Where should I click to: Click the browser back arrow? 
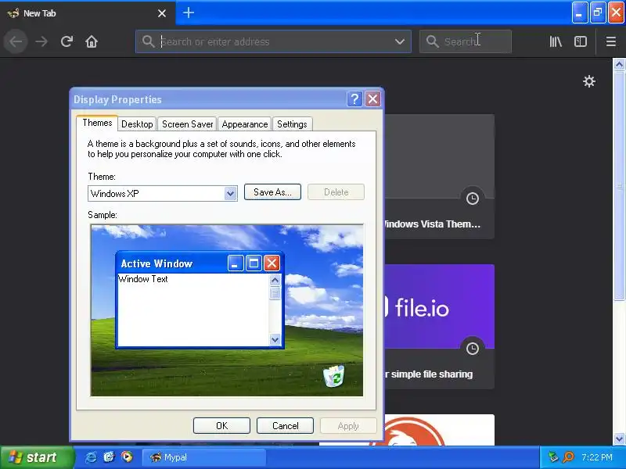[x=16, y=41]
